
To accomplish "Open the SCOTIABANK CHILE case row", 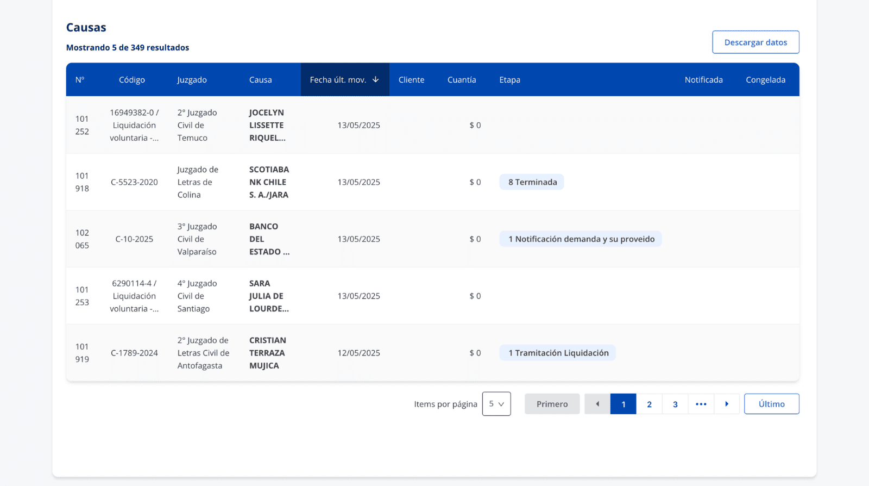I will pos(269,182).
